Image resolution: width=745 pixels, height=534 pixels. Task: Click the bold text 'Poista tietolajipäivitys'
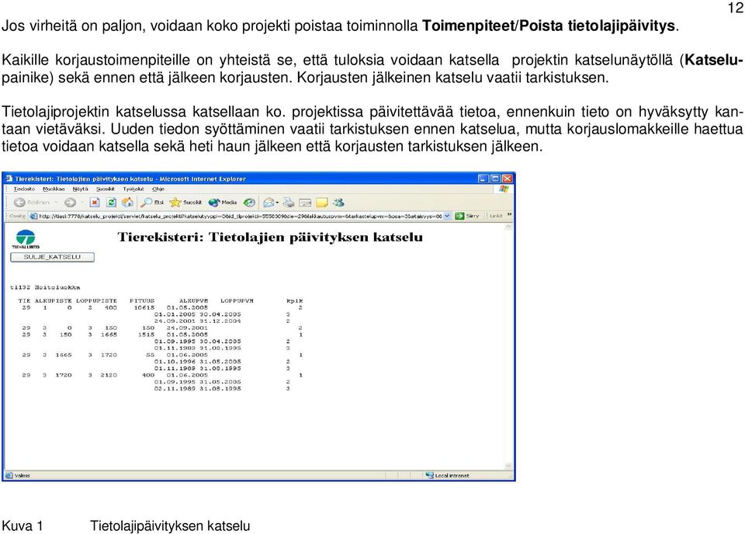[597, 26]
